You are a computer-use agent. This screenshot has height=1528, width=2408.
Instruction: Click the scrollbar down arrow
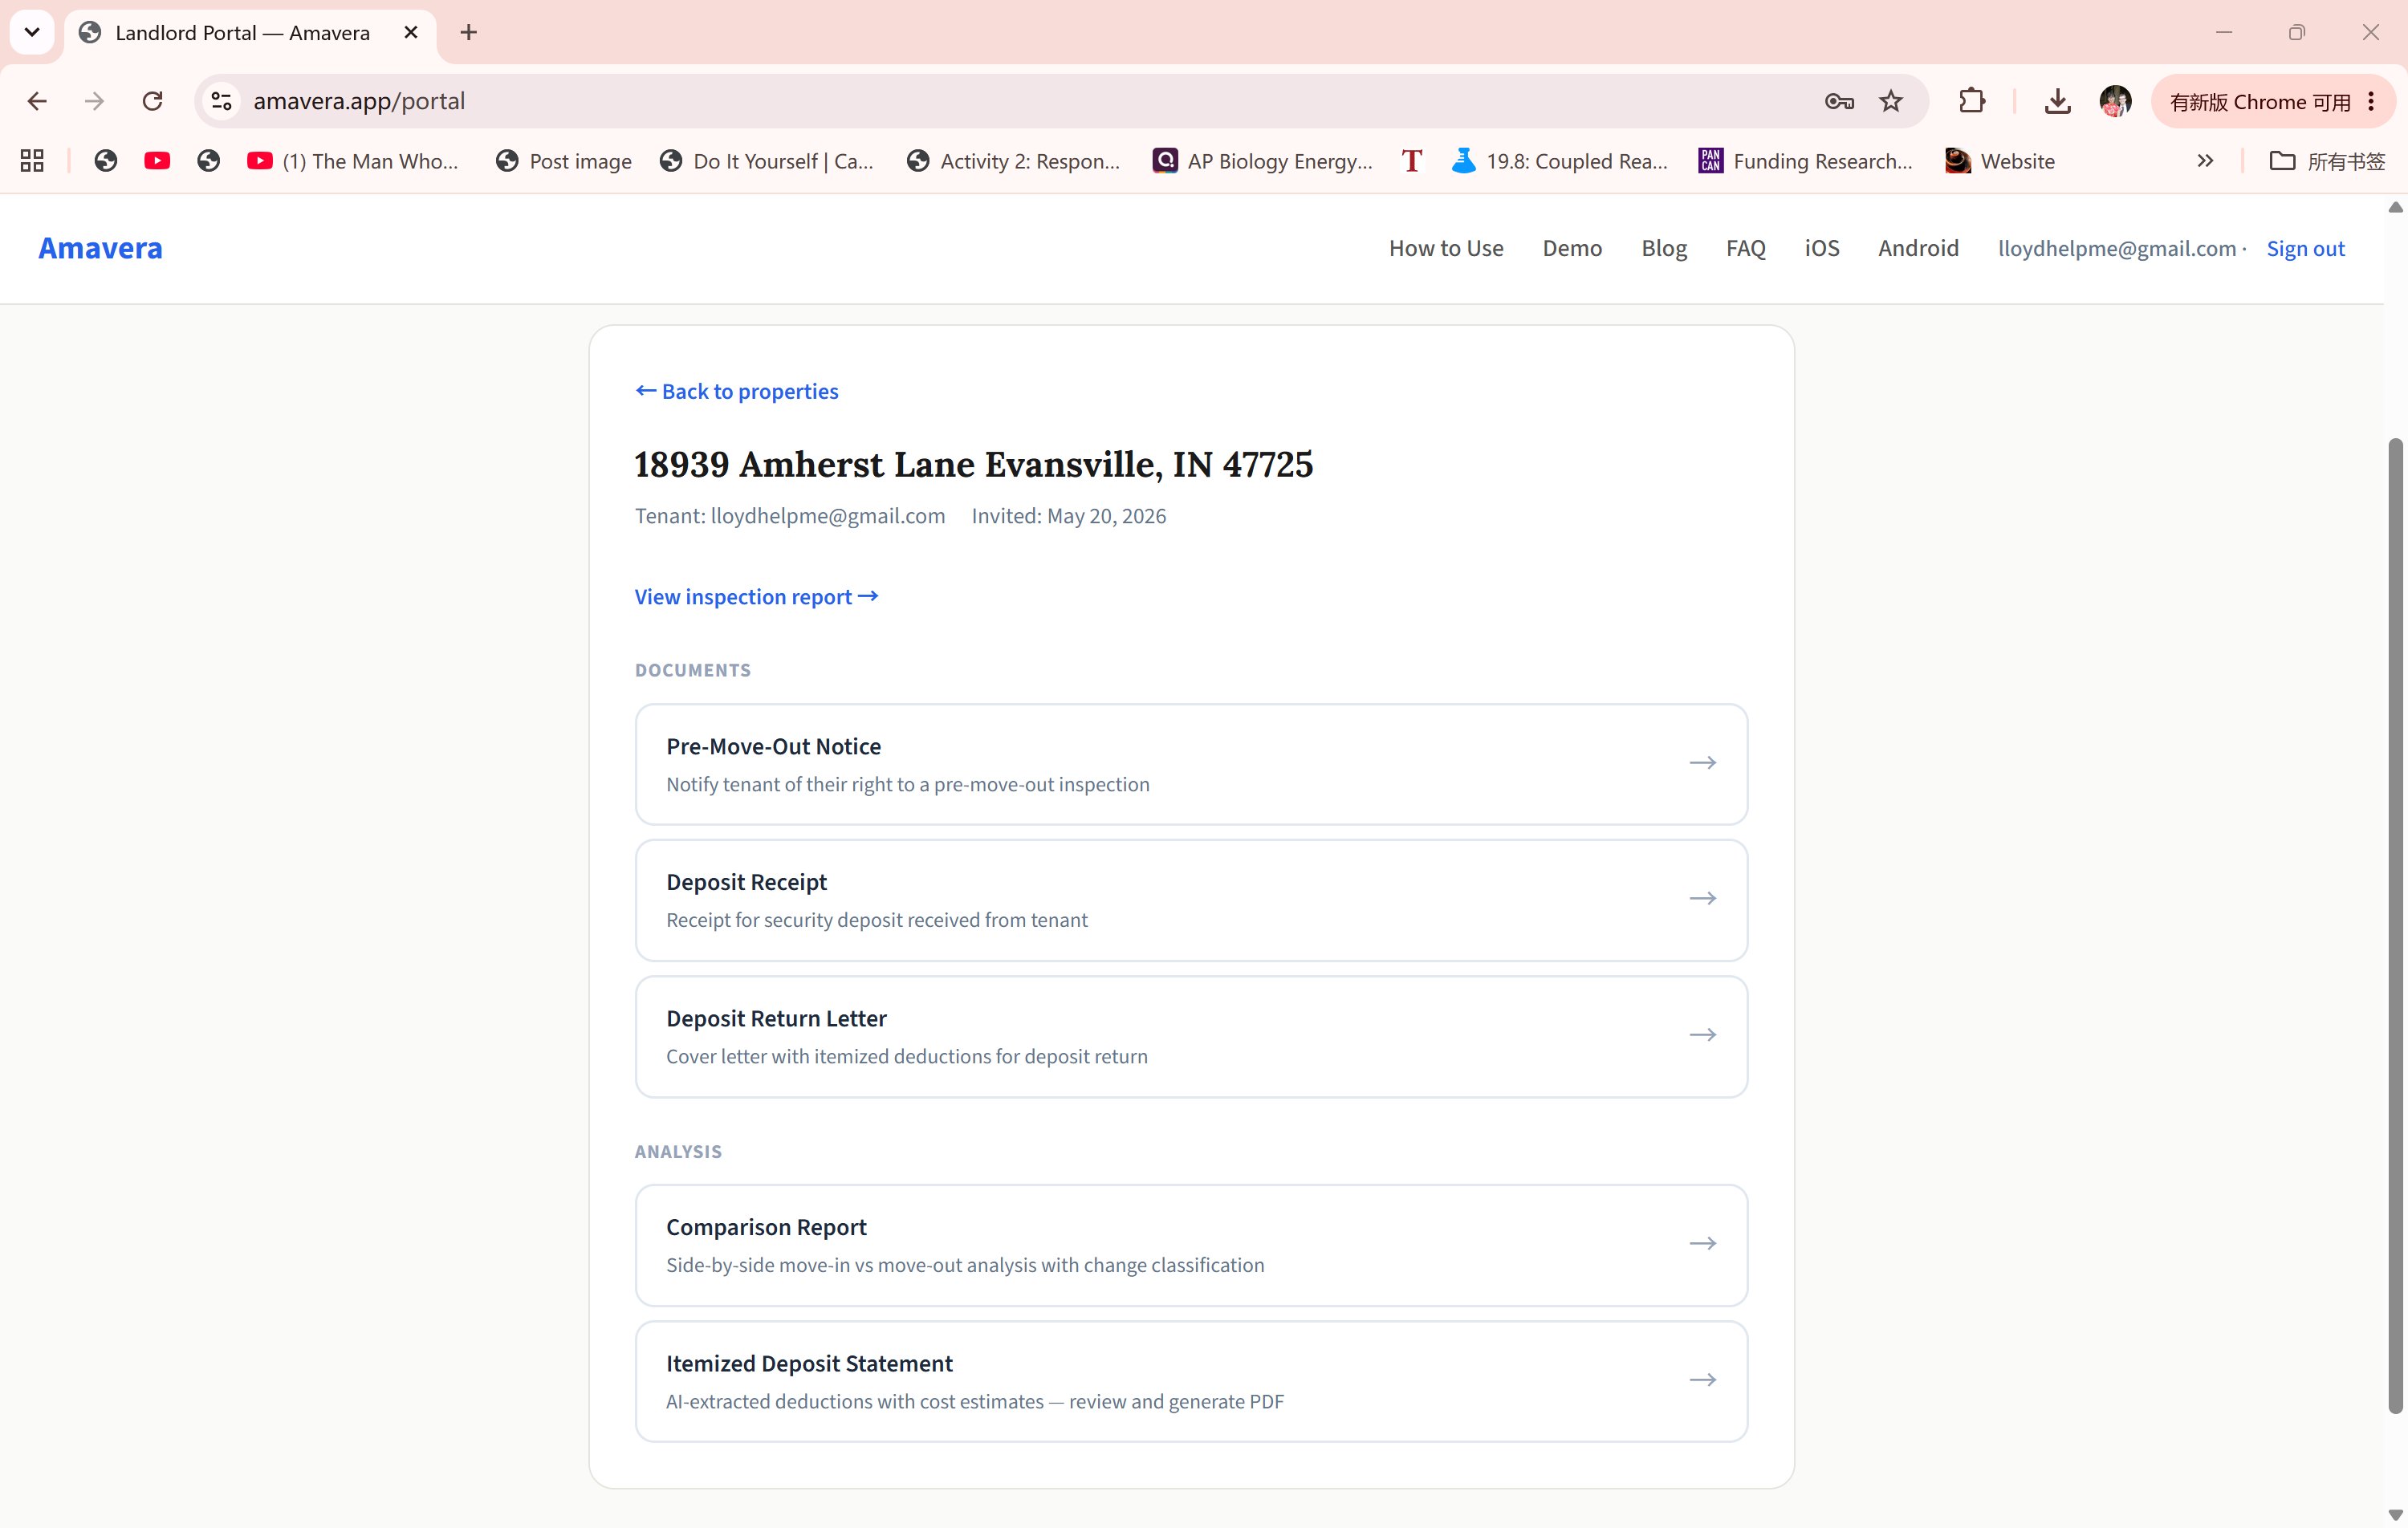[x=2395, y=1515]
